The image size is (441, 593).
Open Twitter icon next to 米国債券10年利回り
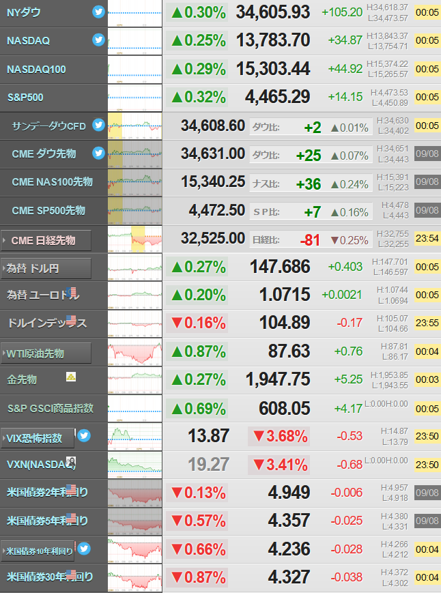(84, 549)
